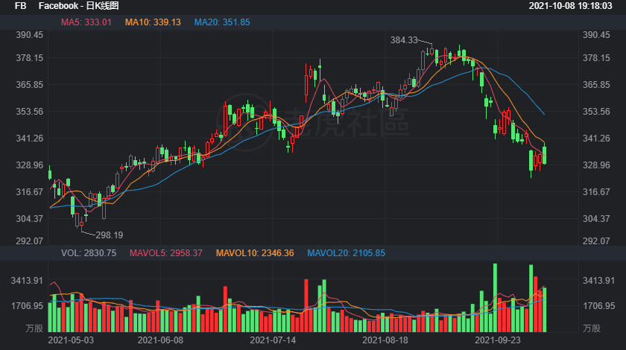Click the right axis value 378.15

point(596,58)
